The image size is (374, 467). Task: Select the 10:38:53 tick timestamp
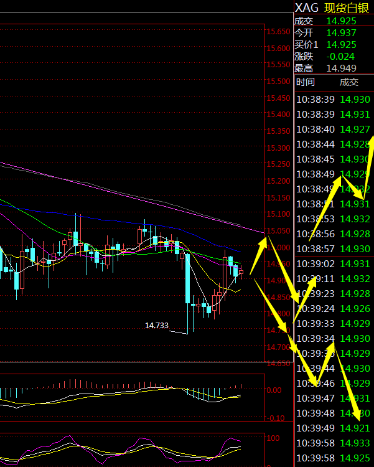point(316,219)
